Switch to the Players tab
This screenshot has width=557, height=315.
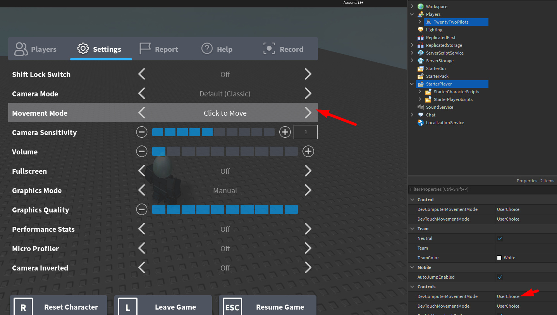[x=37, y=49]
